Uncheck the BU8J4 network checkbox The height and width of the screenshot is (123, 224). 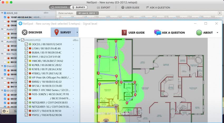click(26, 53)
